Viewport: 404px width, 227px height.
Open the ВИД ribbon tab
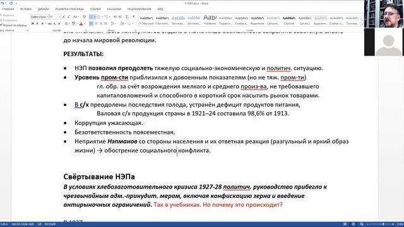(160, 9)
